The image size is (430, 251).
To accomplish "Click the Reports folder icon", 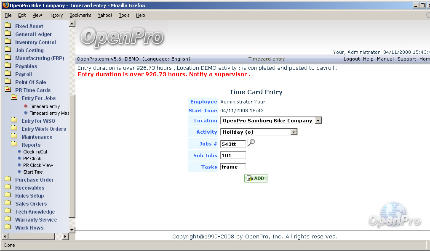I will 14,145.
